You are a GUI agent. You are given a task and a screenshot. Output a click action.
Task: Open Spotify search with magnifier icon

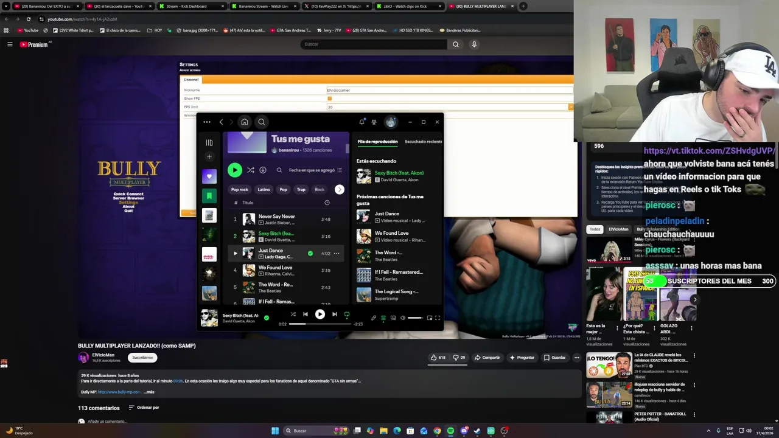[x=262, y=122]
